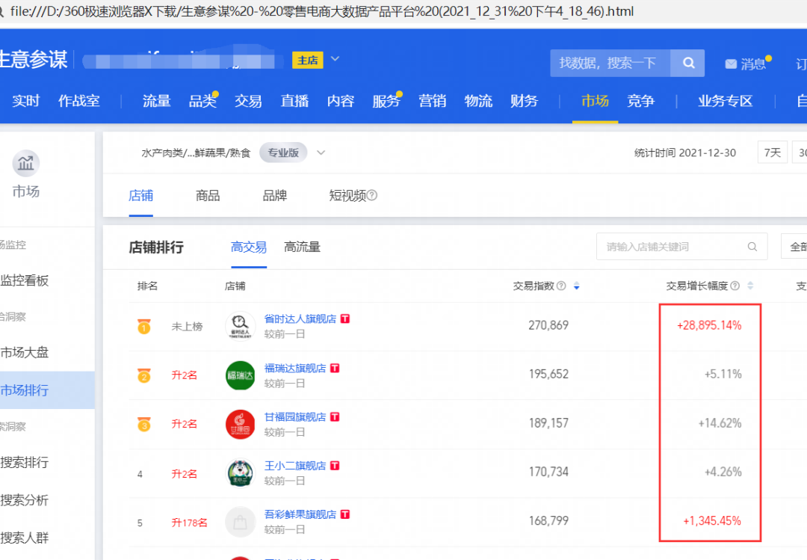Image resolution: width=807 pixels, height=560 pixels.
Task: Open 监控看板 in sidebar
Action: click(24, 281)
